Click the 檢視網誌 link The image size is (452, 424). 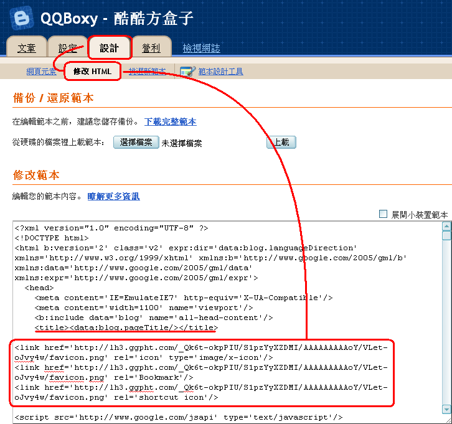click(x=202, y=48)
